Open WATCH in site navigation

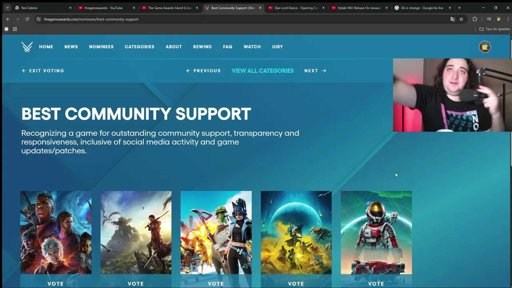pyautogui.click(x=252, y=47)
